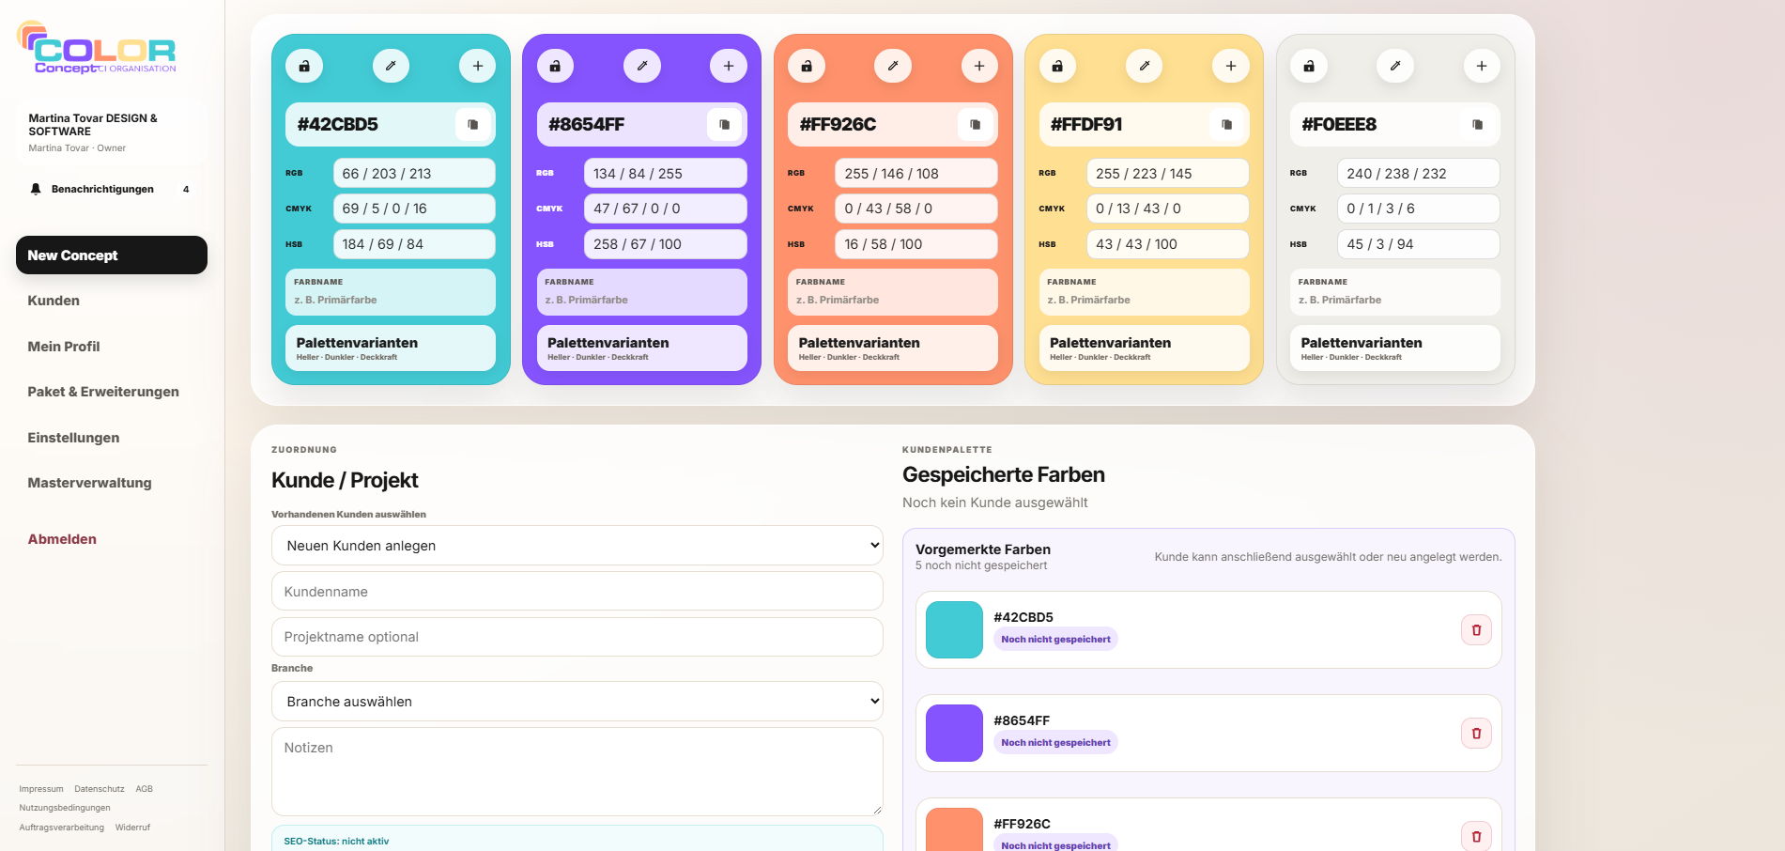Lock the #8654FF color card
Viewport: 1785px width, 851px height.
[x=555, y=66]
